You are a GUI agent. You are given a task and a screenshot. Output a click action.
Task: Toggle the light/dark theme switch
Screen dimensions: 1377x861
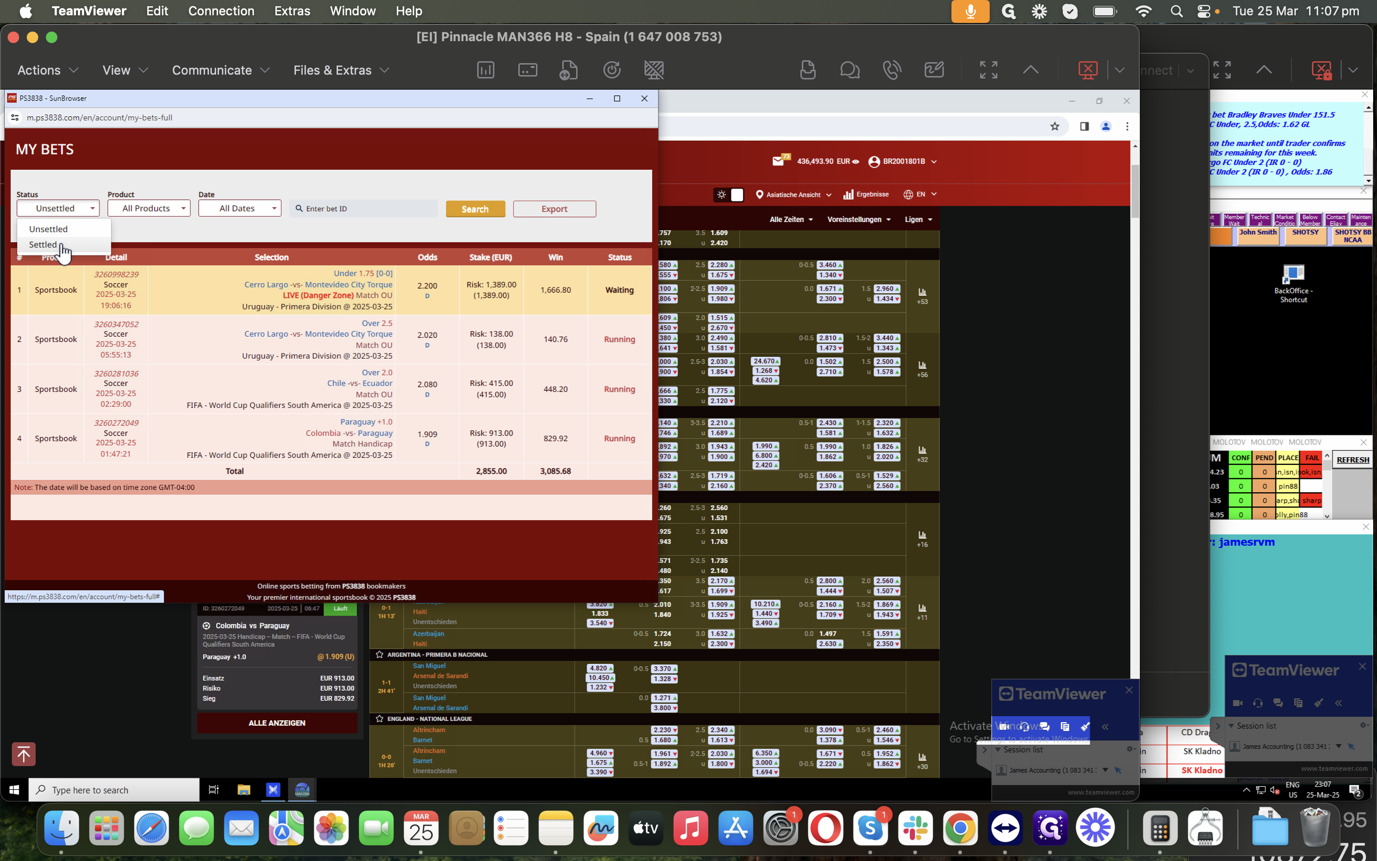pyautogui.click(x=729, y=195)
